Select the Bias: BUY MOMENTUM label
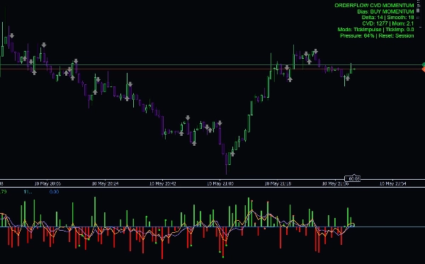This screenshot has height=264, width=425. [x=385, y=11]
